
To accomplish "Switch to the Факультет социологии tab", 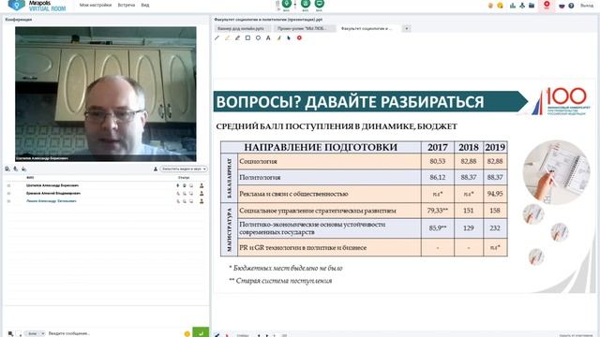I will [x=368, y=29].
